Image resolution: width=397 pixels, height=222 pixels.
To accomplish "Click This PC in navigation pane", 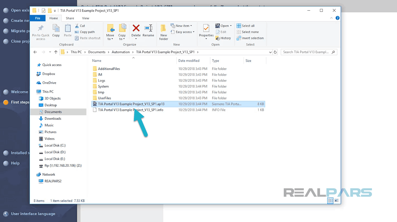I will 48,92.
